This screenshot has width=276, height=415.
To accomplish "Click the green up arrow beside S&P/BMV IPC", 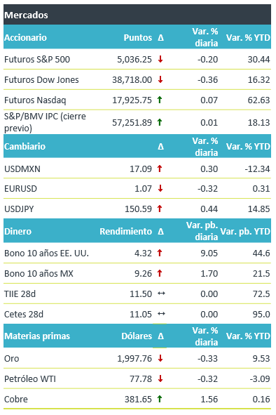I will coord(160,122).
